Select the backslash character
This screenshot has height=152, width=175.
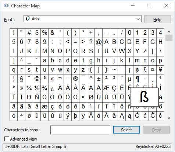click(160, 51)
